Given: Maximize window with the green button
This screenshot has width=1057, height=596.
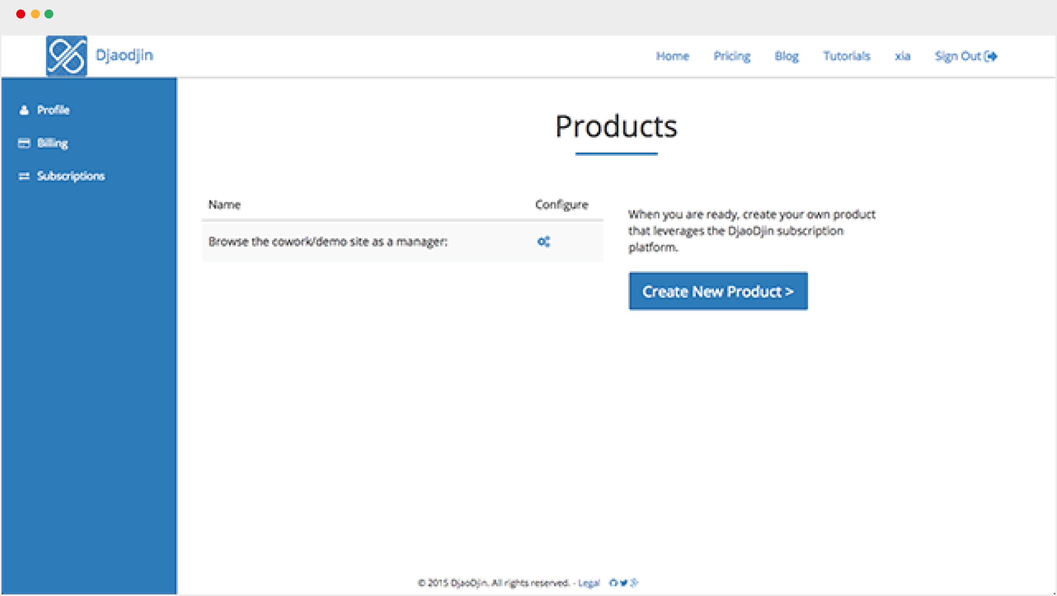Looking at the screenshot, I should click(49, 14).
